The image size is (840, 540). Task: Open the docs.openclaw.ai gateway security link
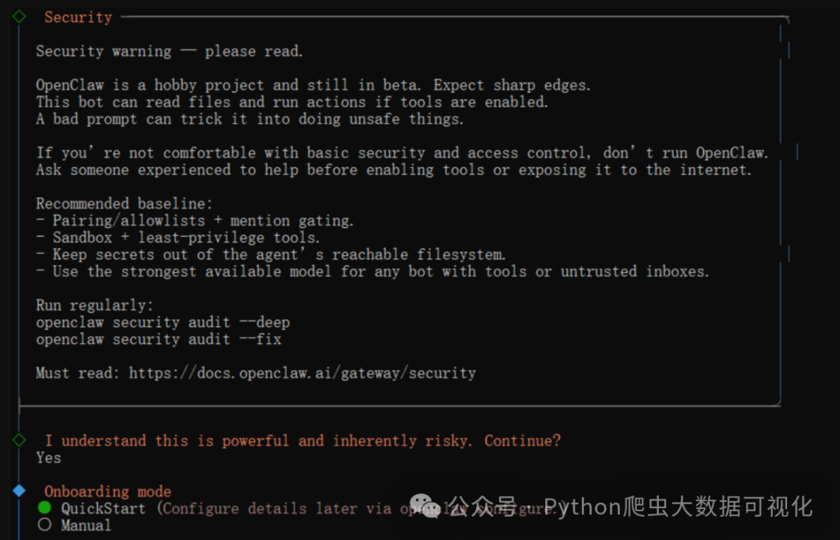[303, 373]
